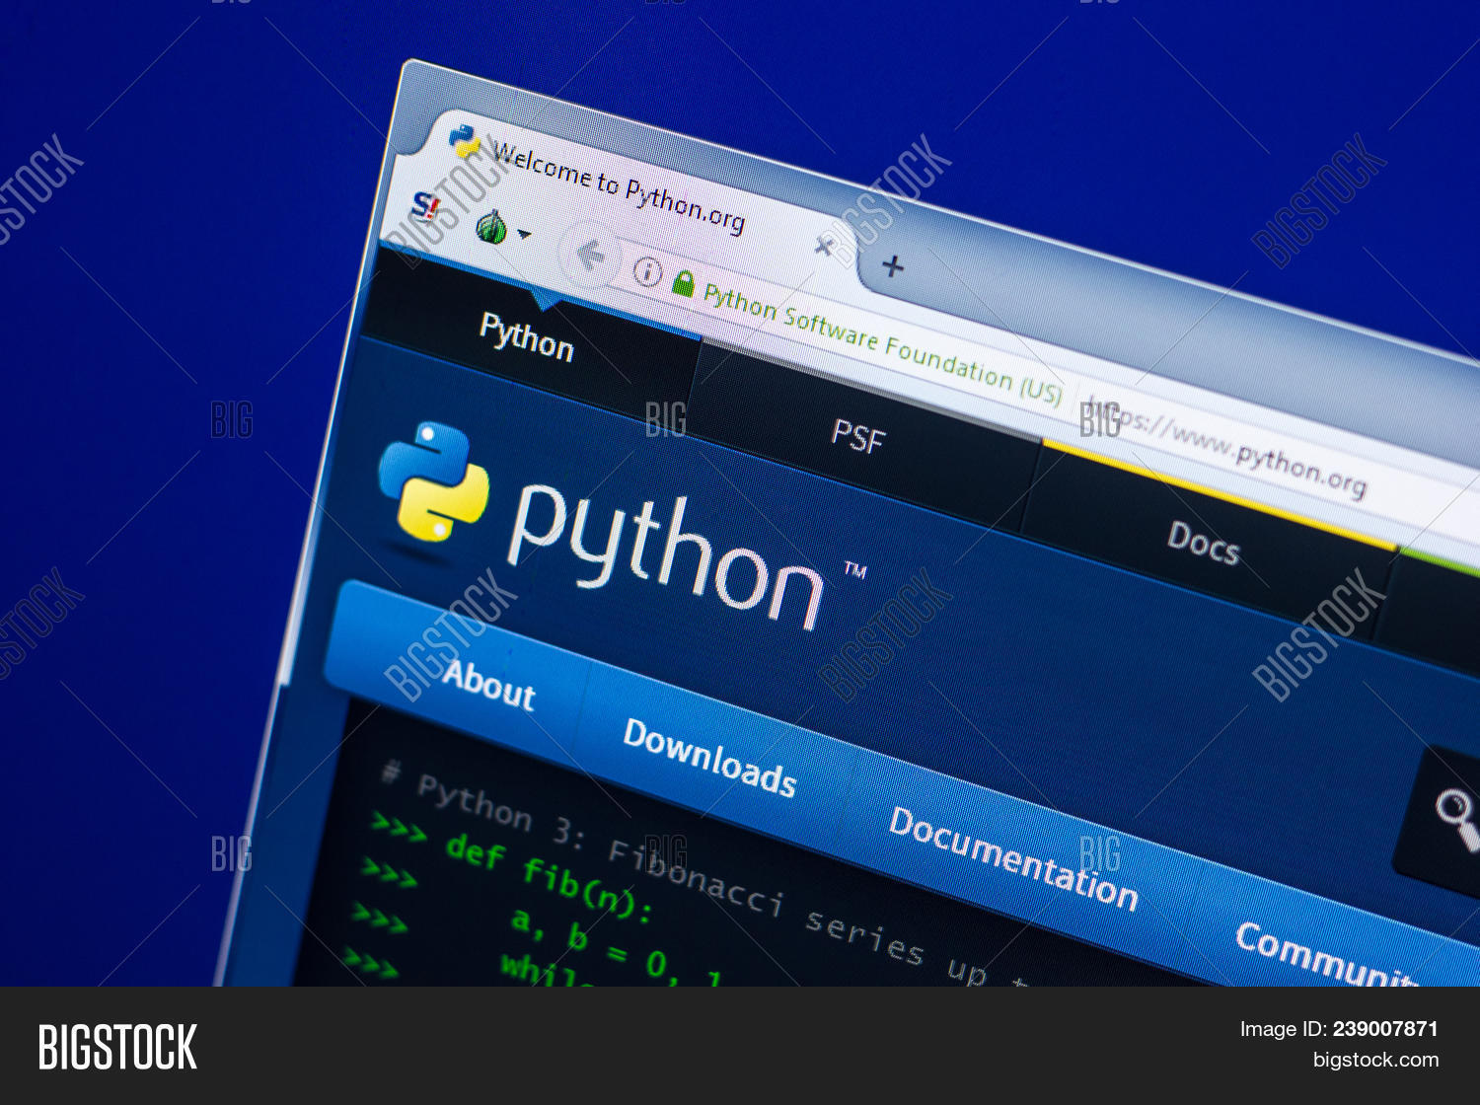Click the Python favicon in the browser tab
Image resolution: width=1480 pixels, height=1105 pixels.
point(464,142)
